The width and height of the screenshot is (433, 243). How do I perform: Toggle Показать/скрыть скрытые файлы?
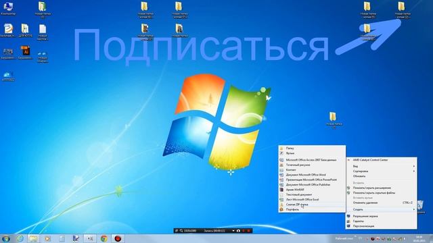[x=381, y=193]
